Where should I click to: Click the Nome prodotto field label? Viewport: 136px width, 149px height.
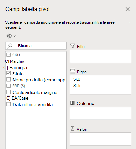(40, 80)
